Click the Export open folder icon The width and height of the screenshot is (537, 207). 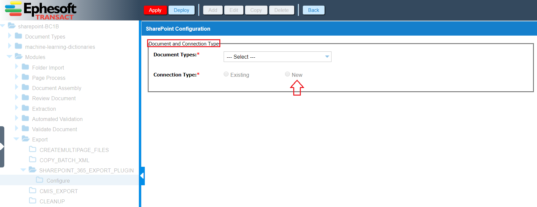(26, 139)
